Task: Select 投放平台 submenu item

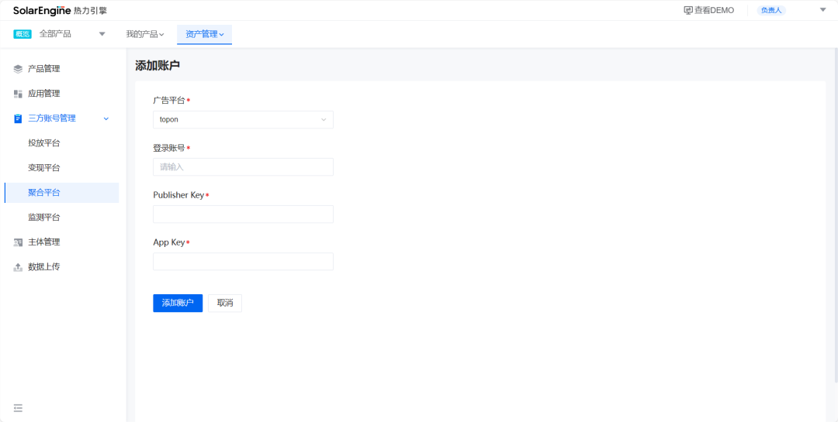Action: tap(43, 143)
